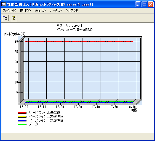Viewport: 155px width, 141px height.
Task: Click the 17:30 time axis label
Action: coord(78,107)
